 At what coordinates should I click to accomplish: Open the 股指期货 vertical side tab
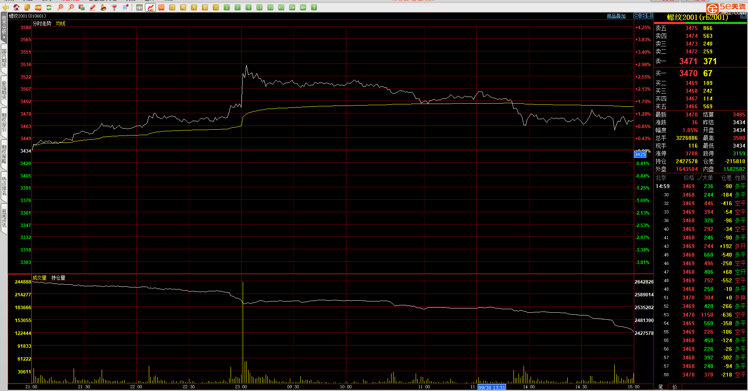click(4, 91)
